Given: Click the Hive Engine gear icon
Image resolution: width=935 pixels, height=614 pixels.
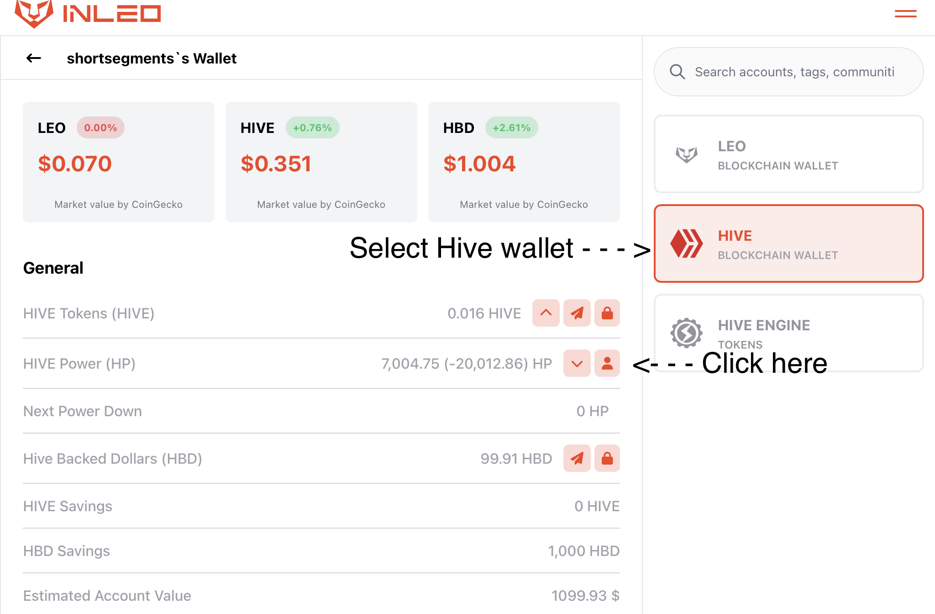Looking at the screenshot, I should (686, 333).
